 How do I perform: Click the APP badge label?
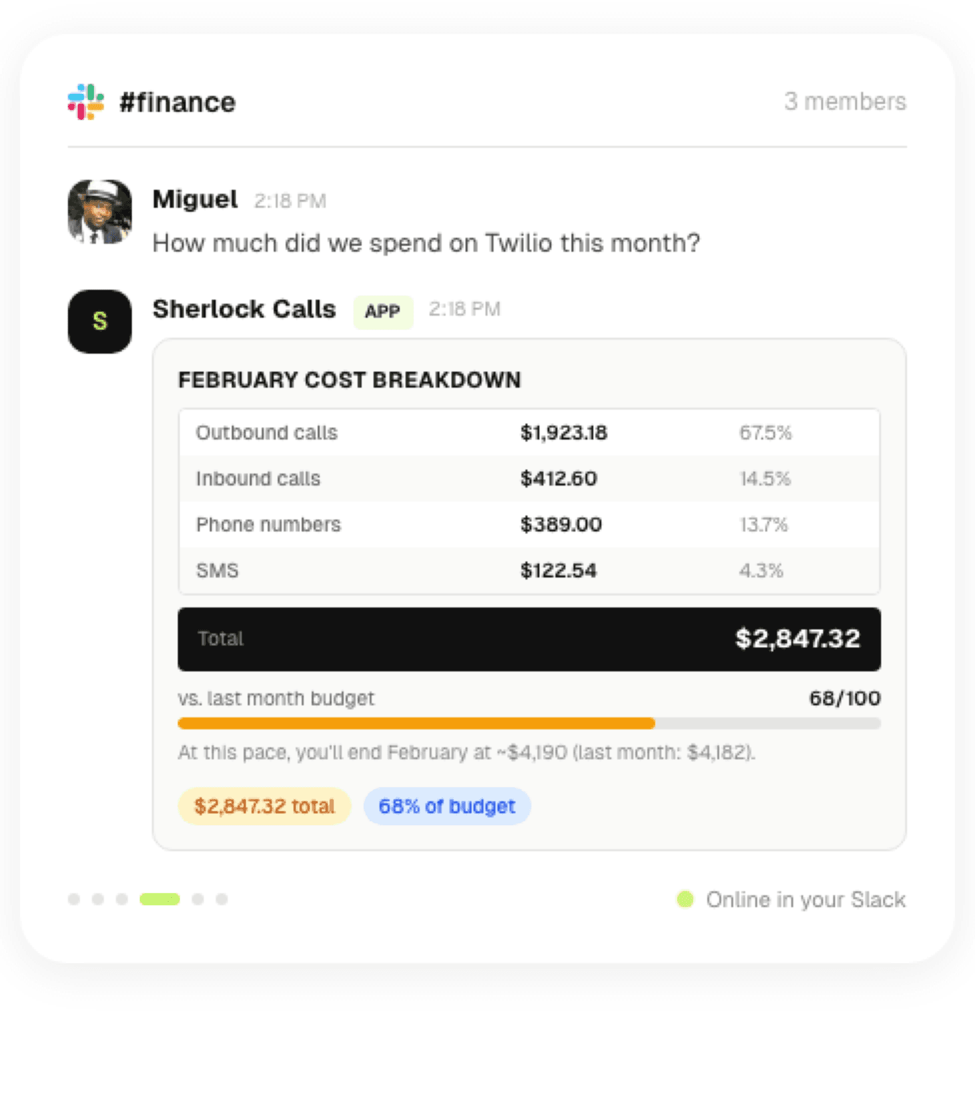[382, 311]
